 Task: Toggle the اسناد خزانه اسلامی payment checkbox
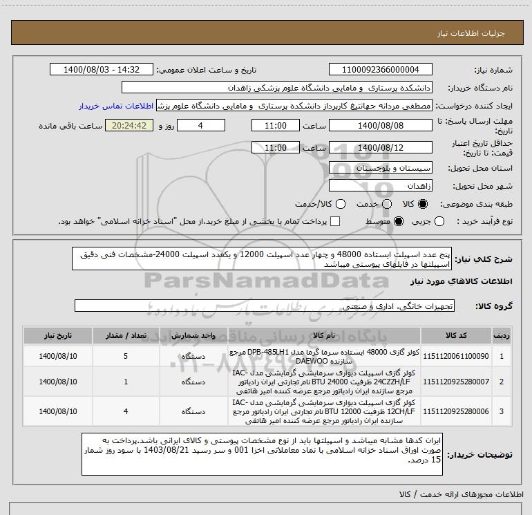[335, 221]
